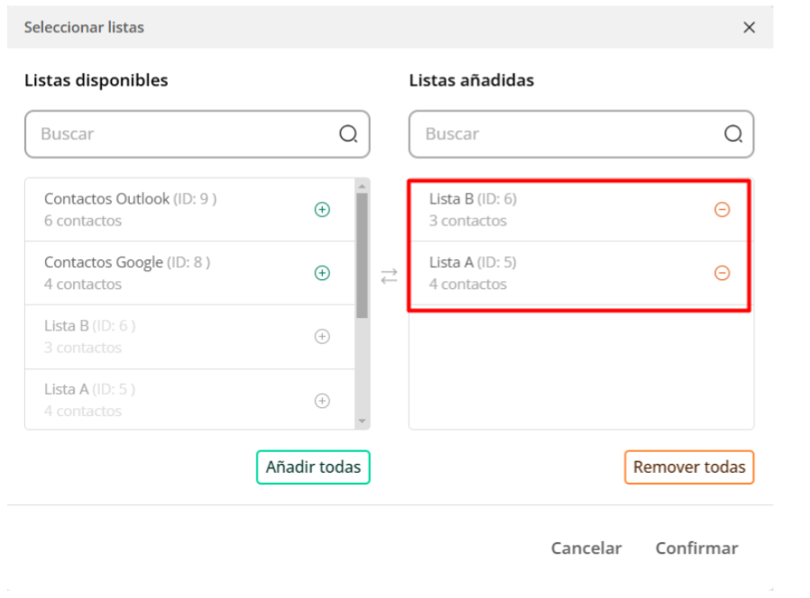Image resolution: width=810 pixels, height=598 pixels.
Task: Remove Lista A using orange minus icon
Action: click(x=723, y=273)
